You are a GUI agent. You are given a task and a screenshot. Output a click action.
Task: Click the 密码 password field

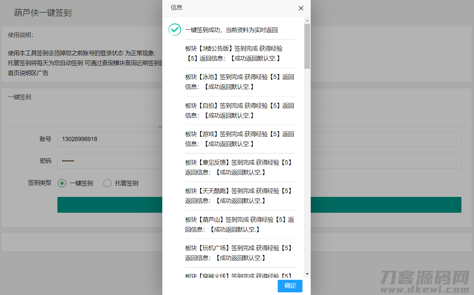109,161
